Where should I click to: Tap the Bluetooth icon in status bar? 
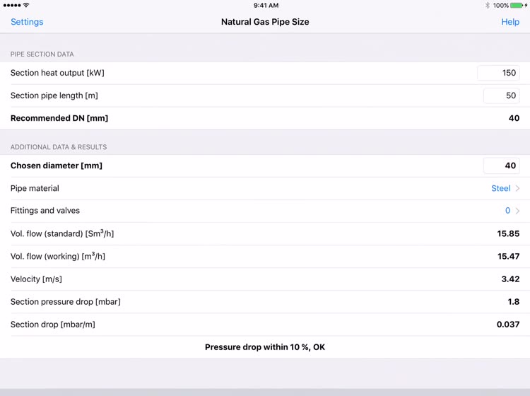coord(487,6)
